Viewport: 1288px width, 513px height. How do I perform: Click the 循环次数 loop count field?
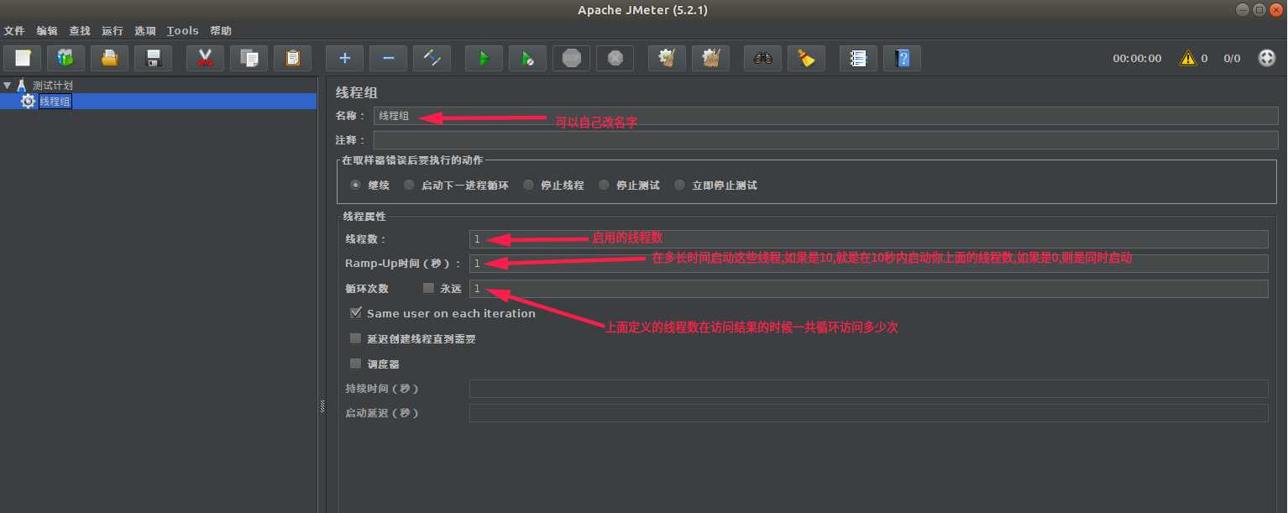pos(868,289)
